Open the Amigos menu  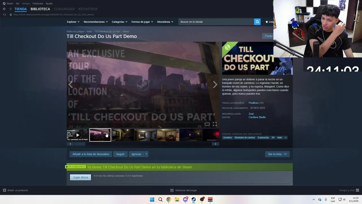click(x=26, y=3)
